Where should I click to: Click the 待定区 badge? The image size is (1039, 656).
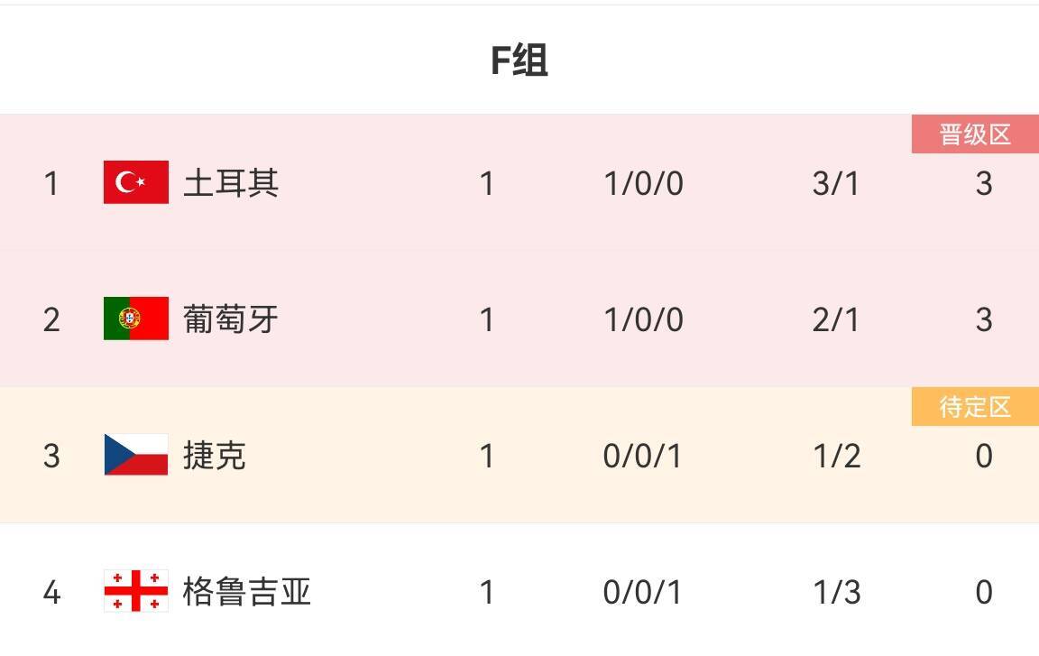click(975, 407)
